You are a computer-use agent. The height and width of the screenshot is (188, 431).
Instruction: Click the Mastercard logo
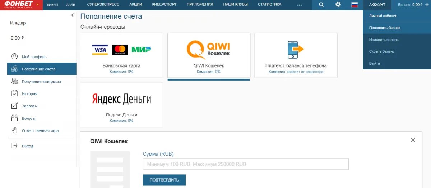(120, 50)
